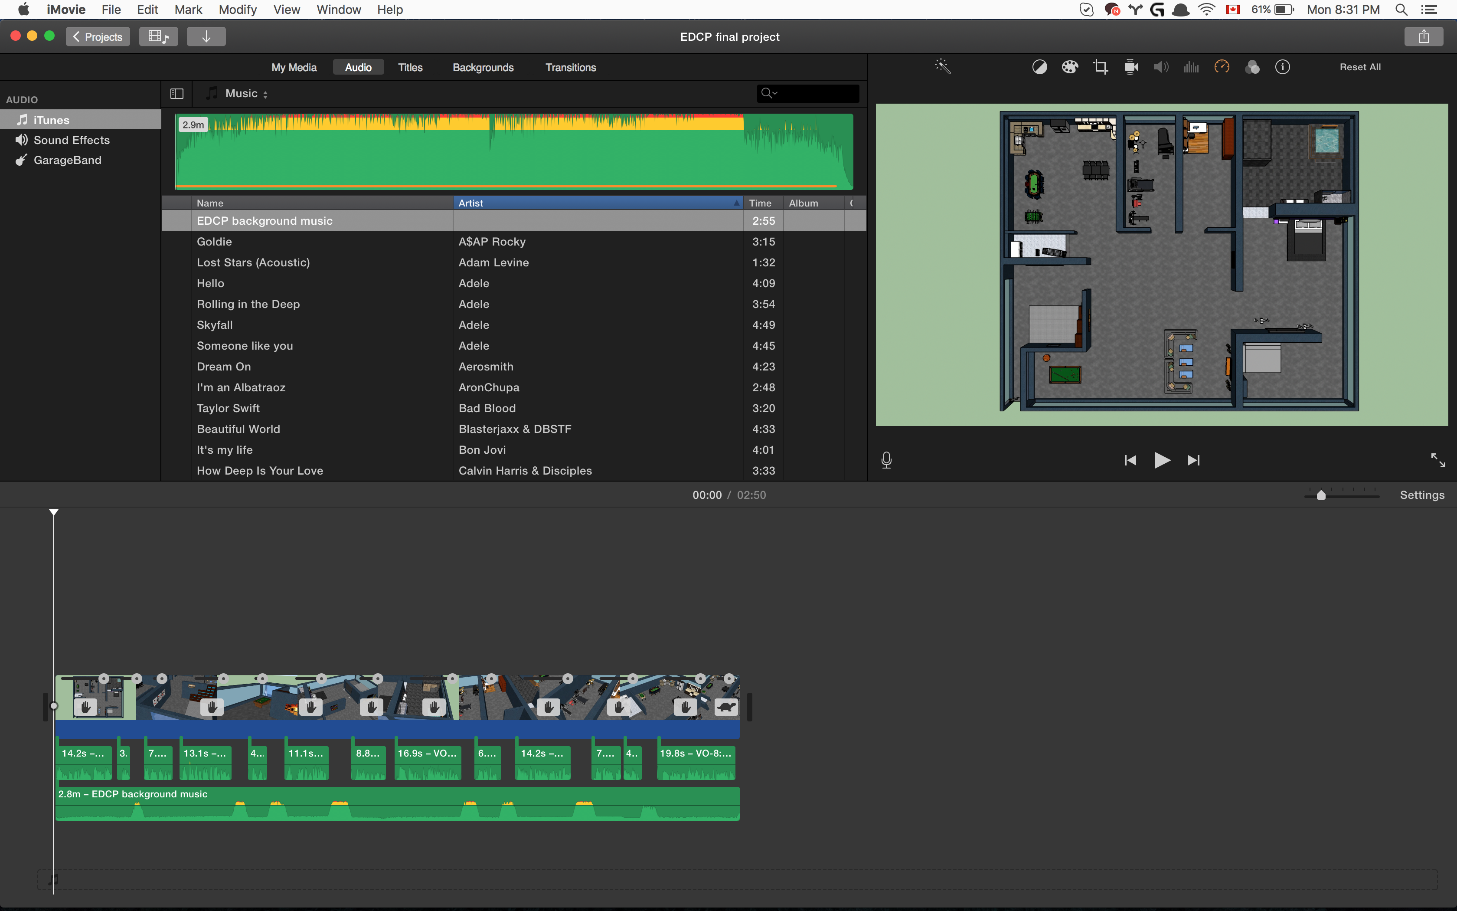Click the turtle slow-speed badge on last clip
This screenshot has height=911, width=1457.
pos(726,708)
